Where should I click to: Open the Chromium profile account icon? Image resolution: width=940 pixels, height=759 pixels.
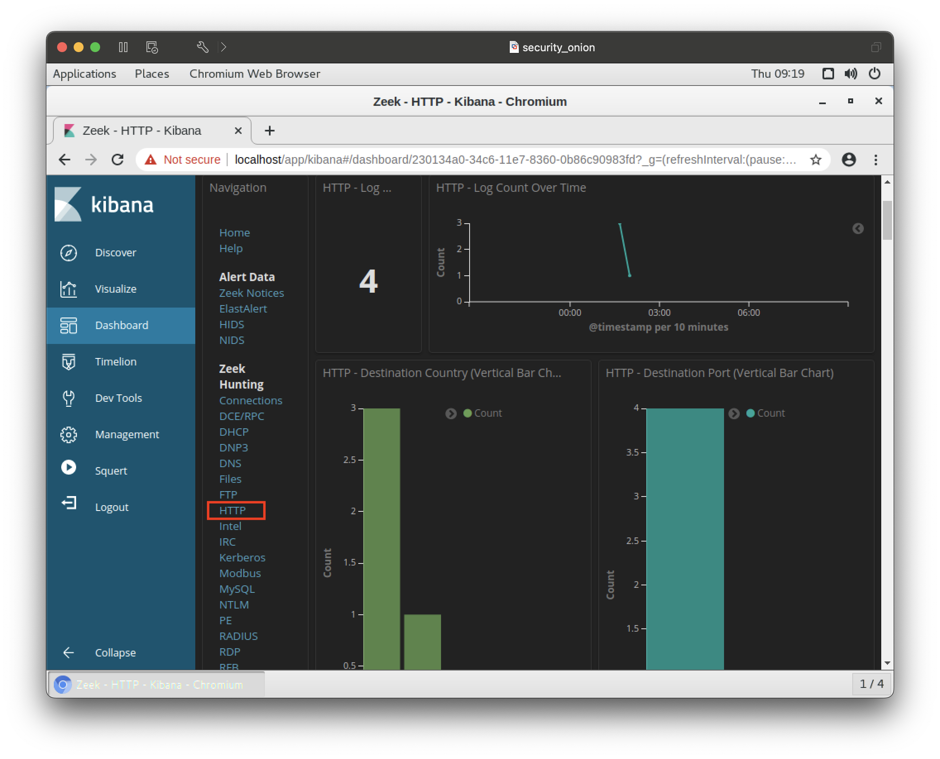(x=849, y=160)
